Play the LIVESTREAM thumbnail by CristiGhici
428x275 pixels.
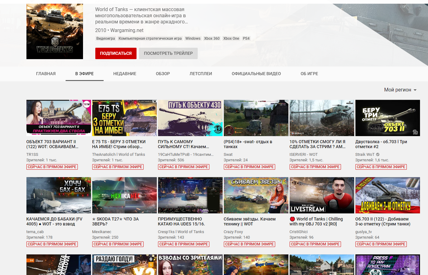(322, 195)
